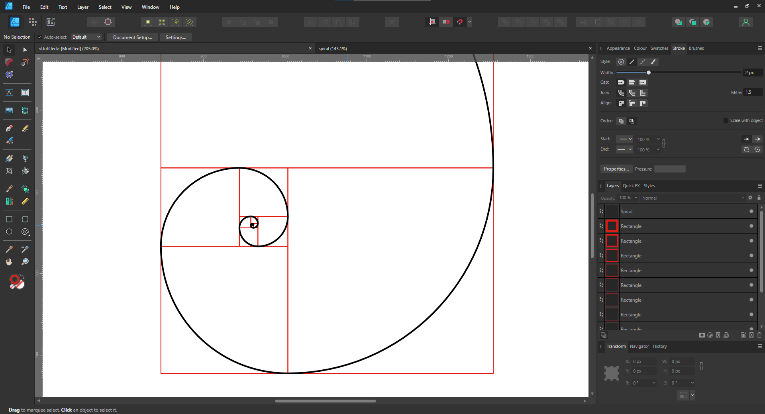Adjust the stroke Width slider handle
The width and height of the screenshot is (765, 414).
pos(649,73)
